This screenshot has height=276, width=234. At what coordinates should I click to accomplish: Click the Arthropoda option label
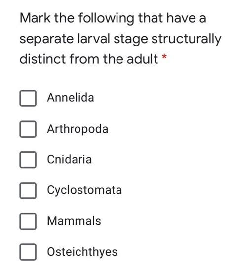coord(78,130)
